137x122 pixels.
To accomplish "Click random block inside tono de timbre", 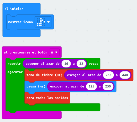I will tap(84, 75).
